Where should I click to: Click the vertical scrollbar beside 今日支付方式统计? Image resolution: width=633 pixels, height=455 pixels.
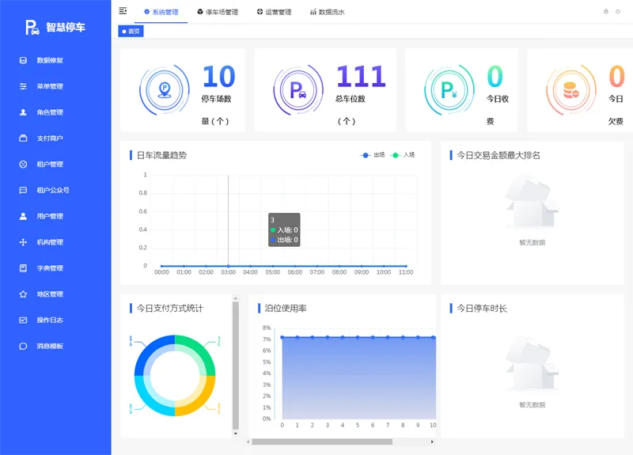(x=235, y=366)
